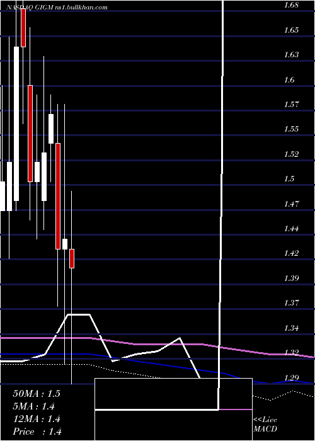This screenshot has width=315, height=441.
Task: Click the 1.37 price axis label
Action: coord(291,303)
